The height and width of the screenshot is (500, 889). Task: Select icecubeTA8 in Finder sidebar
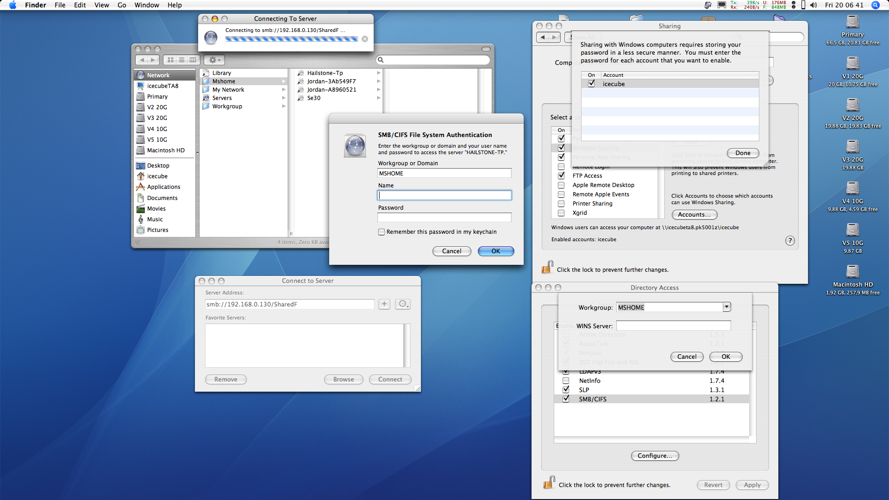(x=165, y=86)
